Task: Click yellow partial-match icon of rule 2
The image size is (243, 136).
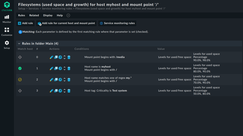Action: tap(20, 80)
